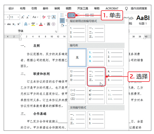Click the heading 职责和权利
Image resolution: width=154 pixels, height=134 pixels.
click(x=41, y=74)
